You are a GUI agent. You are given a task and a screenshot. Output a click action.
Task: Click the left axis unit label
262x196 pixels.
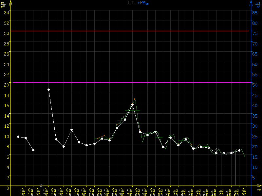3,5
